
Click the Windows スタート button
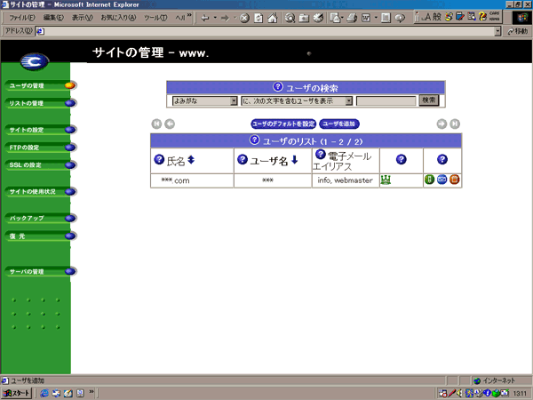pyautogui.click(x=17, y=393)
